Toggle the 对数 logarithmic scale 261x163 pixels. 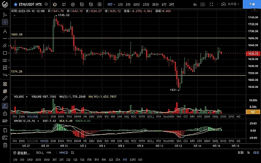coord(241,153)
